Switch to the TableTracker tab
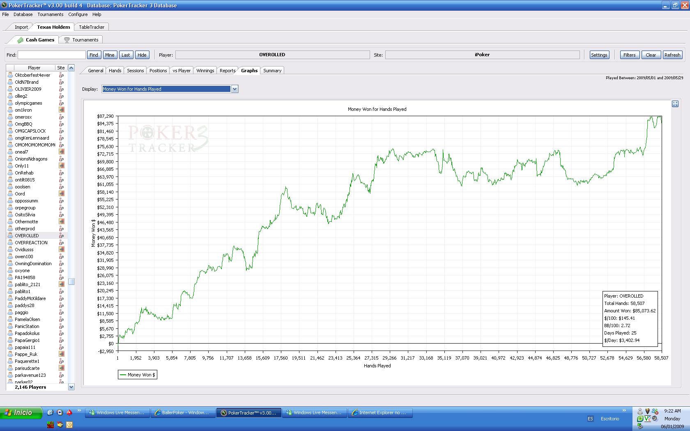The image size is (690, 431). pyautogui.click(x=92, y=27)
